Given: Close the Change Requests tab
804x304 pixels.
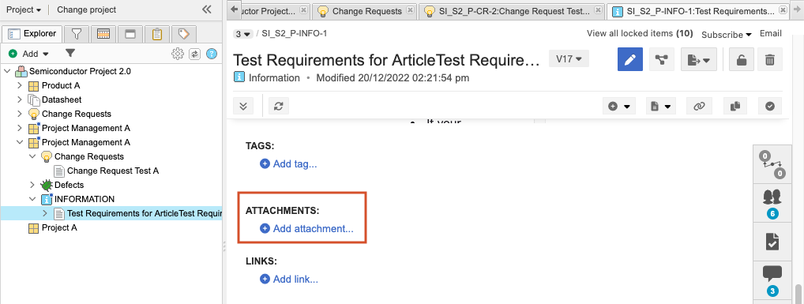Looking at the screenshot, I should (x=410, y=9).
